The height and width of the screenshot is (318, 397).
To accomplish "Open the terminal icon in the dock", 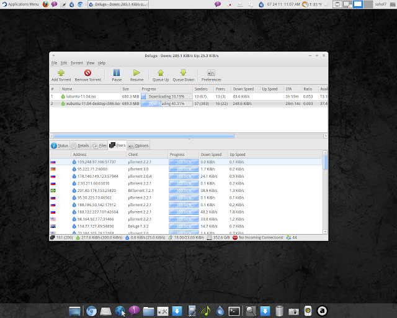I will (x=234, y=311).
